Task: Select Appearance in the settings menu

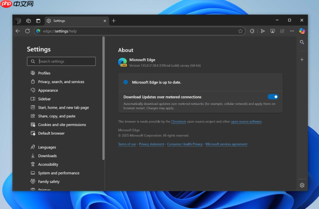Action: click(48, 91)
